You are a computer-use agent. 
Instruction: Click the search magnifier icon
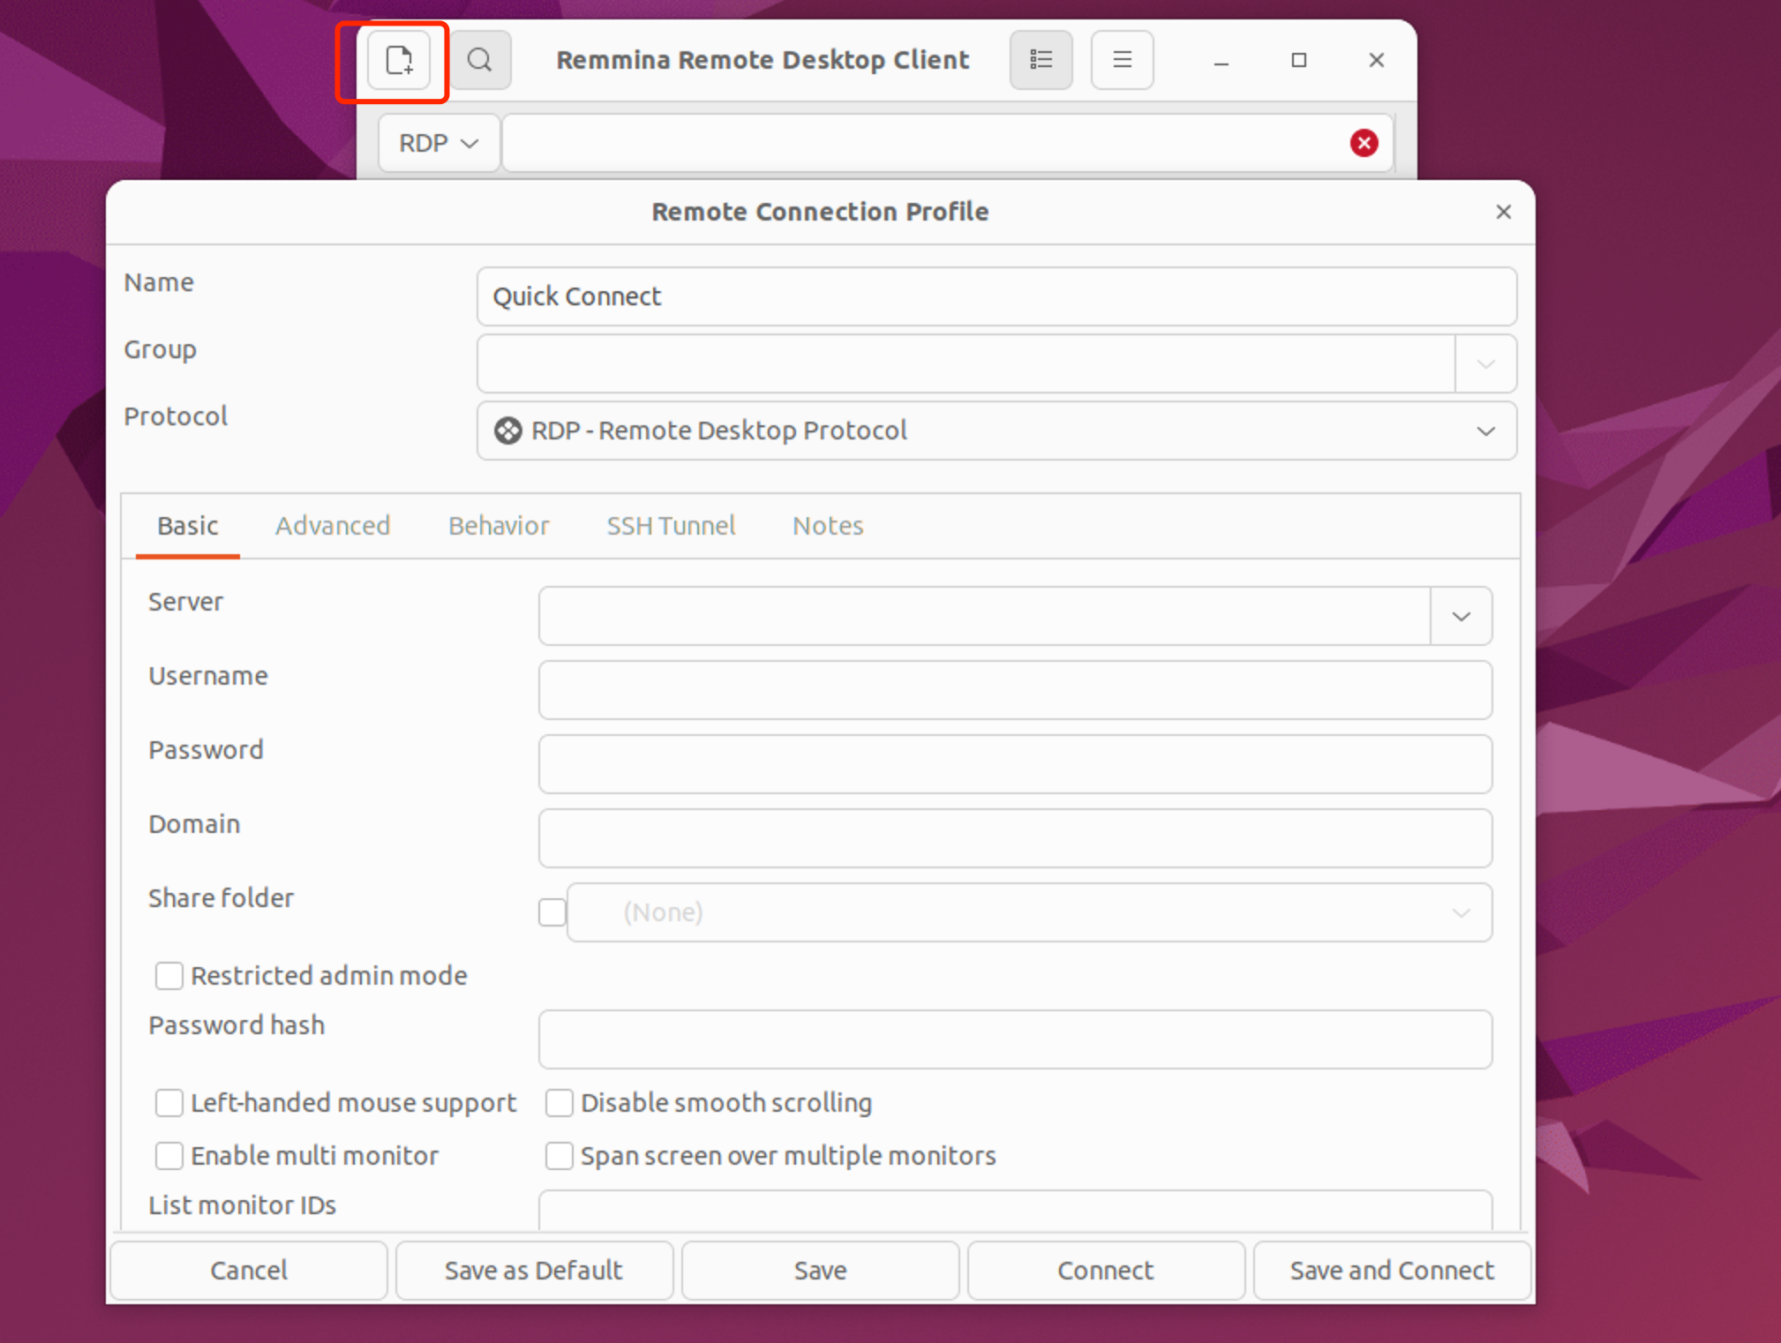pos(480,60)
